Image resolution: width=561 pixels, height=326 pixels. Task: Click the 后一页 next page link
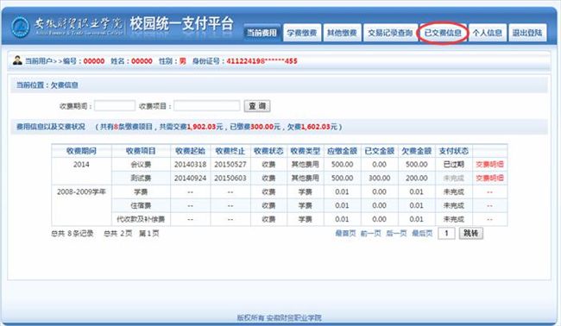(396, 234)
